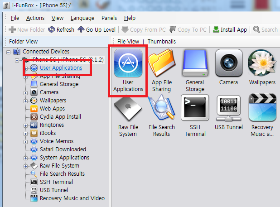Viewport: 280px width, 207px height.
Task: Expand the Voice Memos tree node
Action: (25, 142)
